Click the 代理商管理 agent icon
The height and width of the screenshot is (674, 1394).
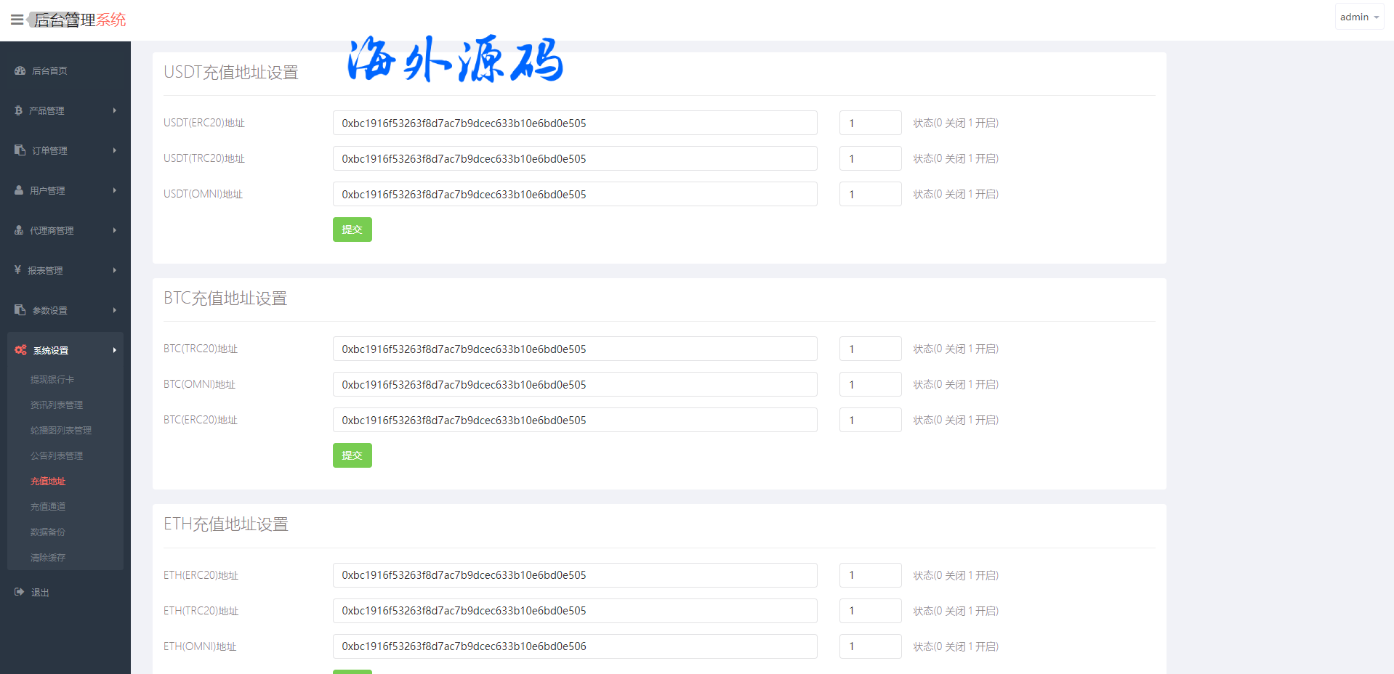[x=19, y=230]
